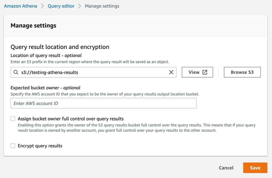Clear the S3 location with X icon
The image size is (272, 178).
[171, 72]
